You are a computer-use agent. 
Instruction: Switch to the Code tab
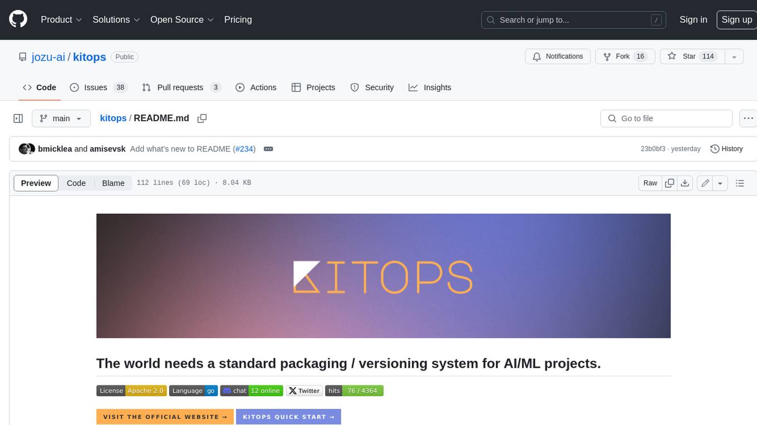coord(39,87)
